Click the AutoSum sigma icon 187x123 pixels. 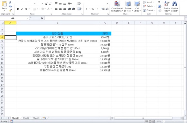coord(159,2)
